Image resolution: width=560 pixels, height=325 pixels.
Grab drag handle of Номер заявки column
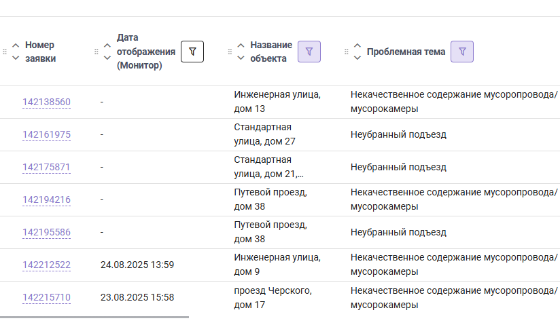[x=5, y=52]
